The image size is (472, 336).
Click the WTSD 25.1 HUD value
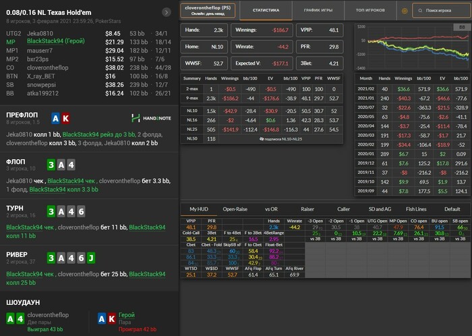(x=191, y=275)
